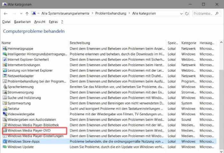Click the Tastatur icon
The width and height of the screenshot is (224, 153).
[x=5, y=109]
